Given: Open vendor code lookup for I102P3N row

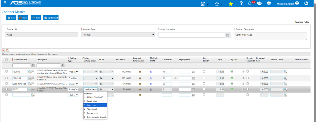Looking at the screenshot, I should [285, 72].
